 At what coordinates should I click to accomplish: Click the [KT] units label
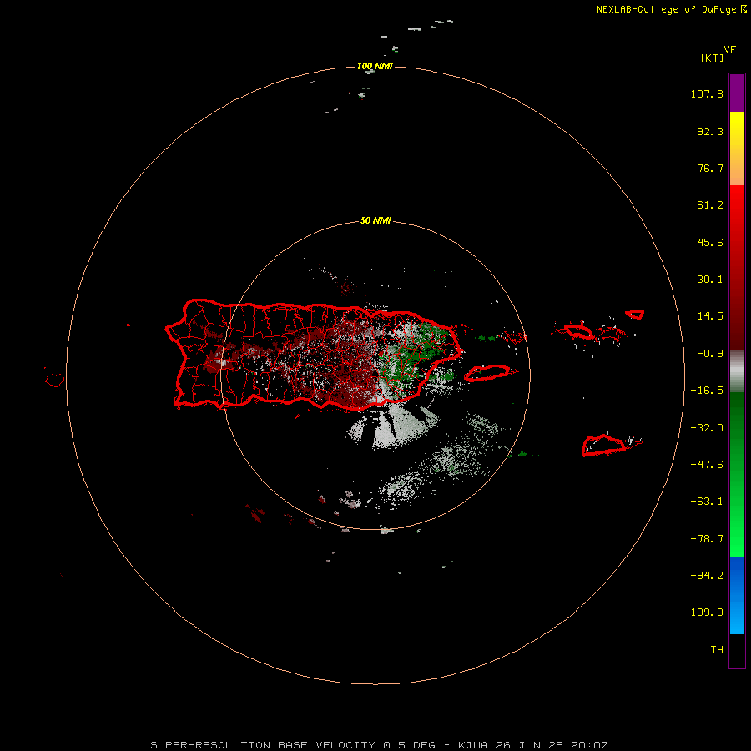713,58
